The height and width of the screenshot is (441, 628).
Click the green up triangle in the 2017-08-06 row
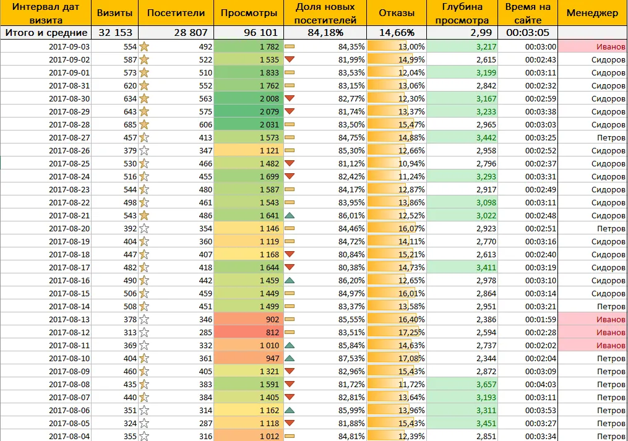point(290,410)
